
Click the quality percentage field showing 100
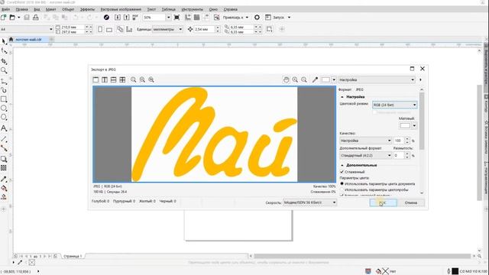[399, 141]
